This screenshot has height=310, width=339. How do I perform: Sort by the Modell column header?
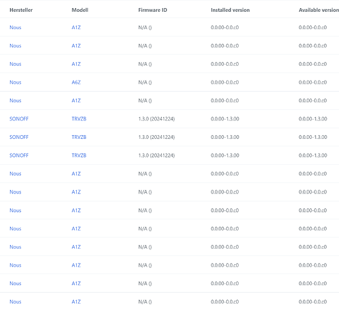[x=80, y=10]
